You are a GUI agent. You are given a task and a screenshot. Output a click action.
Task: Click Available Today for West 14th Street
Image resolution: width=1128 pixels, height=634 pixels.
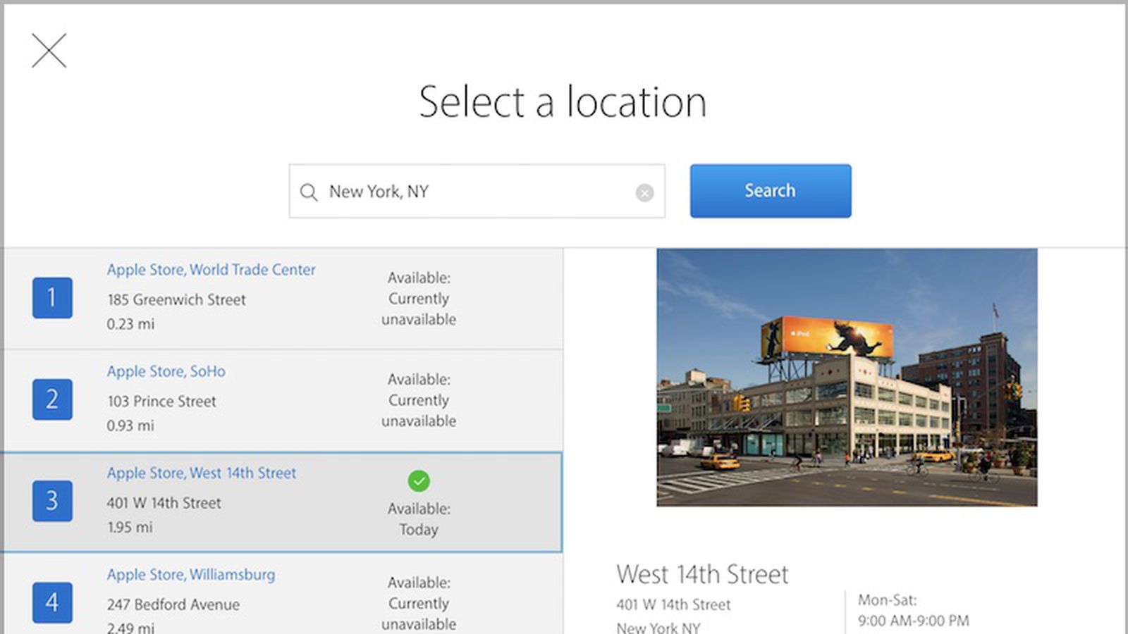[x=419, y=519]
